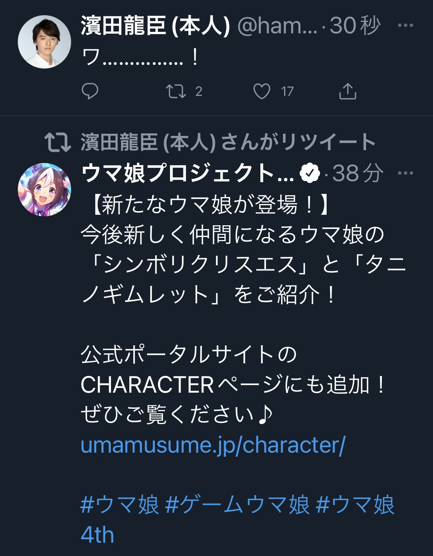Open more options for first tweet
The height and width of the screenshot is (556, 433).
coord(405,26)
